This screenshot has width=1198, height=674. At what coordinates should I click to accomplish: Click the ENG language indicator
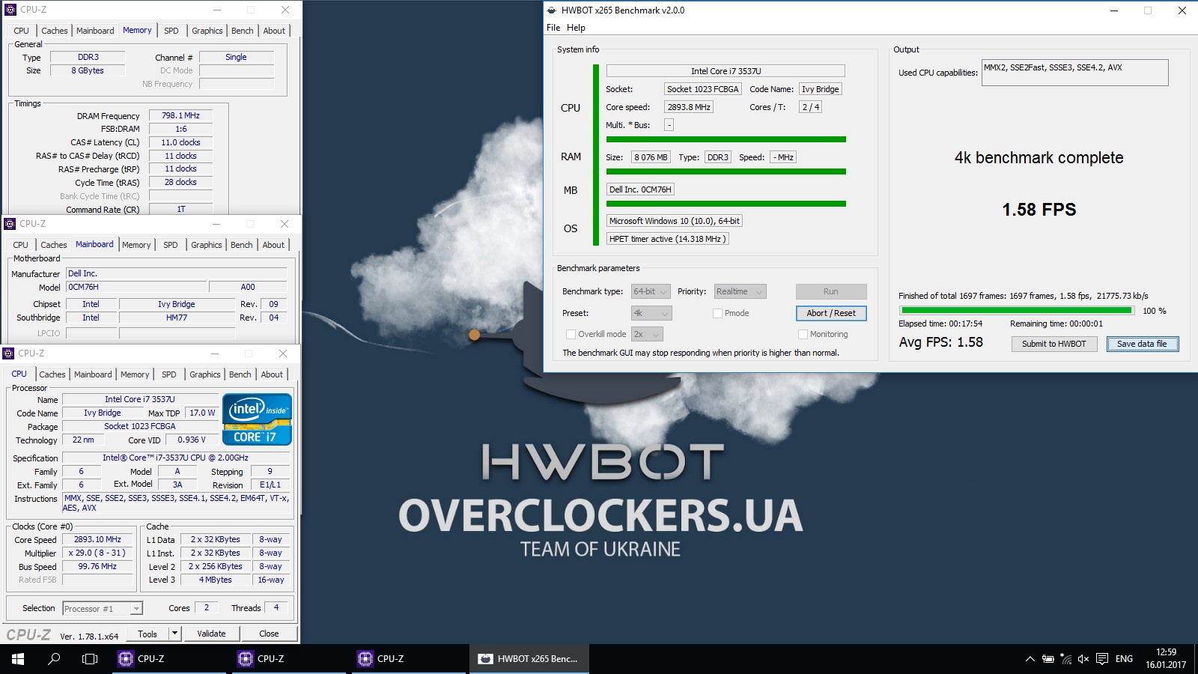(1124, 659)
